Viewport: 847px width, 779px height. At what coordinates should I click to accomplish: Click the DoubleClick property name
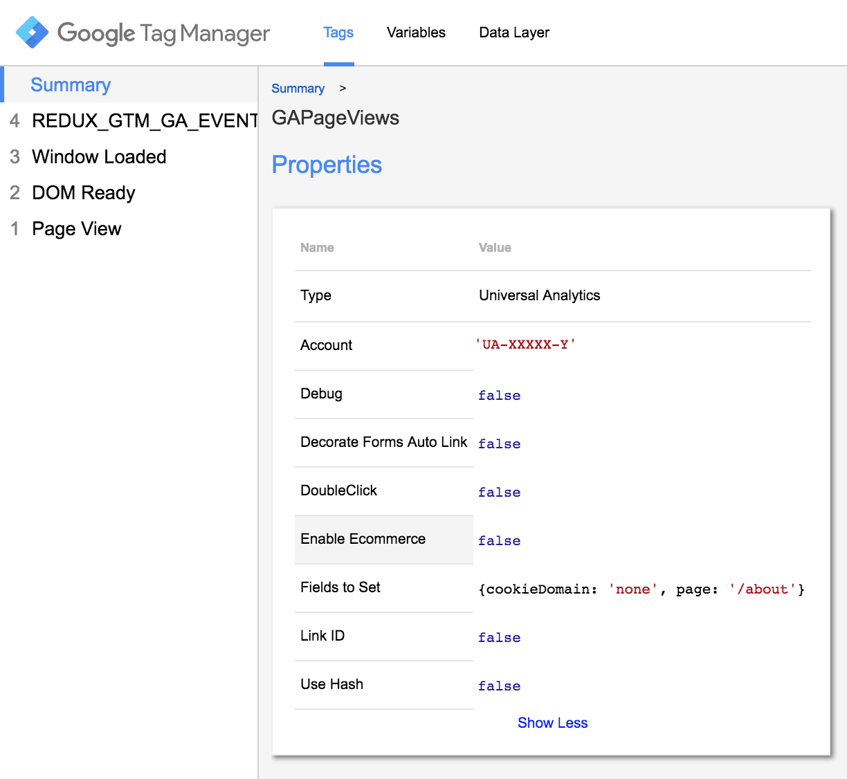(x=338, y=491)
